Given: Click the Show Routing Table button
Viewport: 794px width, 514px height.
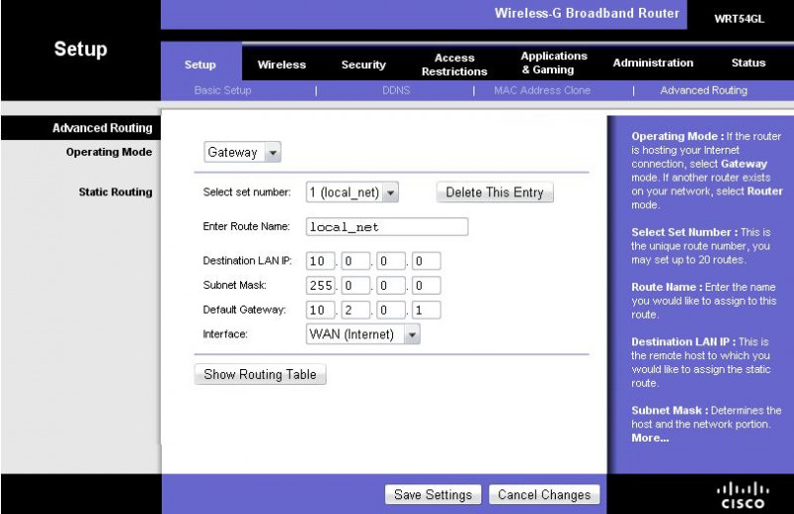Looking at the screenshot, I should [x=260, y=374].
